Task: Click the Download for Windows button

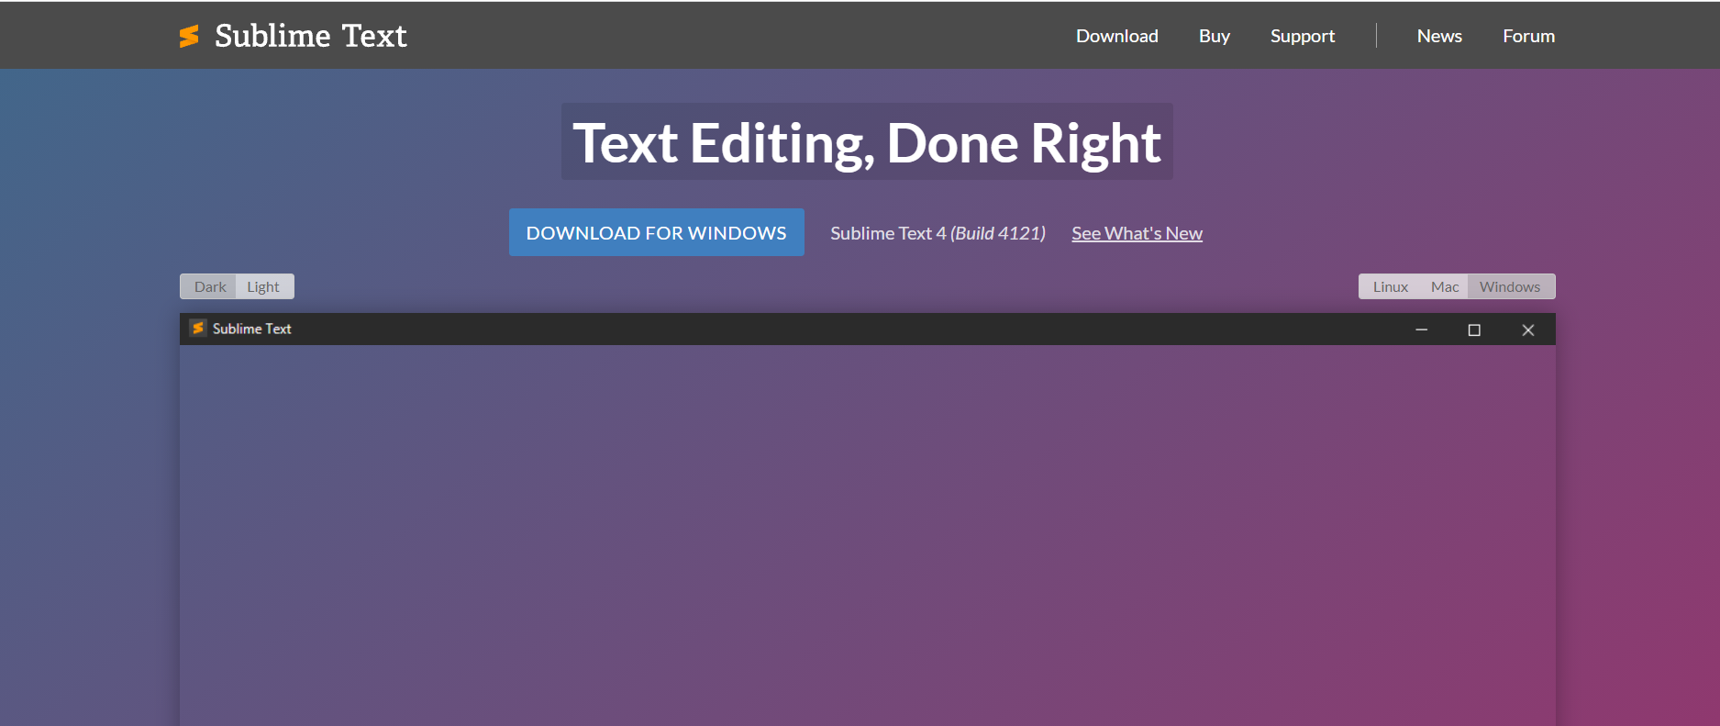Action: tap(657, 232)
